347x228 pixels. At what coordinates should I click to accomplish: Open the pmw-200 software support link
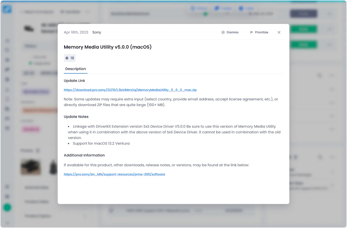[115, 174]
